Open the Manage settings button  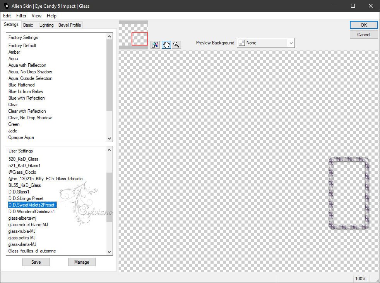click(82, 262)
